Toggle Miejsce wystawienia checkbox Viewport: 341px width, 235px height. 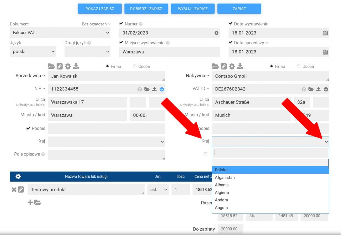[121, 42]
